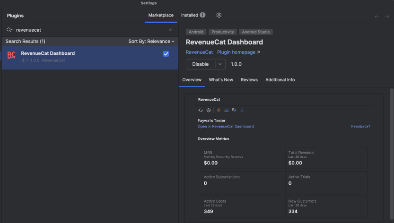Click the search magnifier icon
394x223 pixels.
[9, 30]
